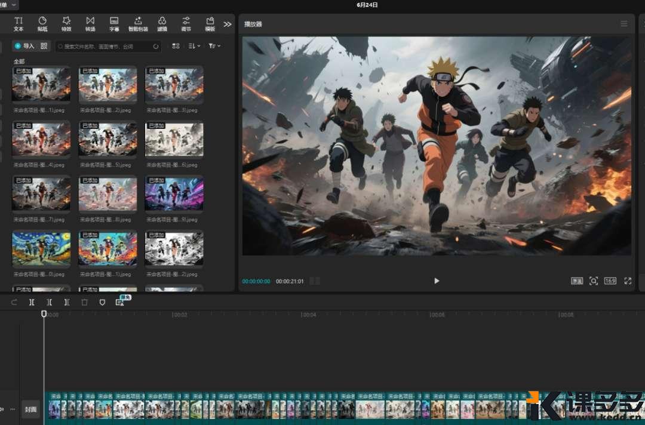The image size is (645, 425).
Task: Open the media sort order dropdown
Action: [x=194, y=46]
